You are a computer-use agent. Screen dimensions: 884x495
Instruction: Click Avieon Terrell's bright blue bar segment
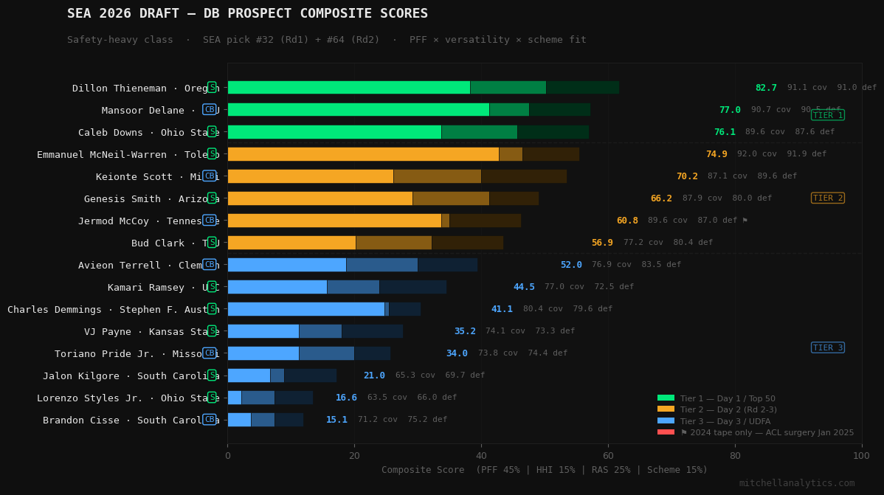(x=287, y=265)
